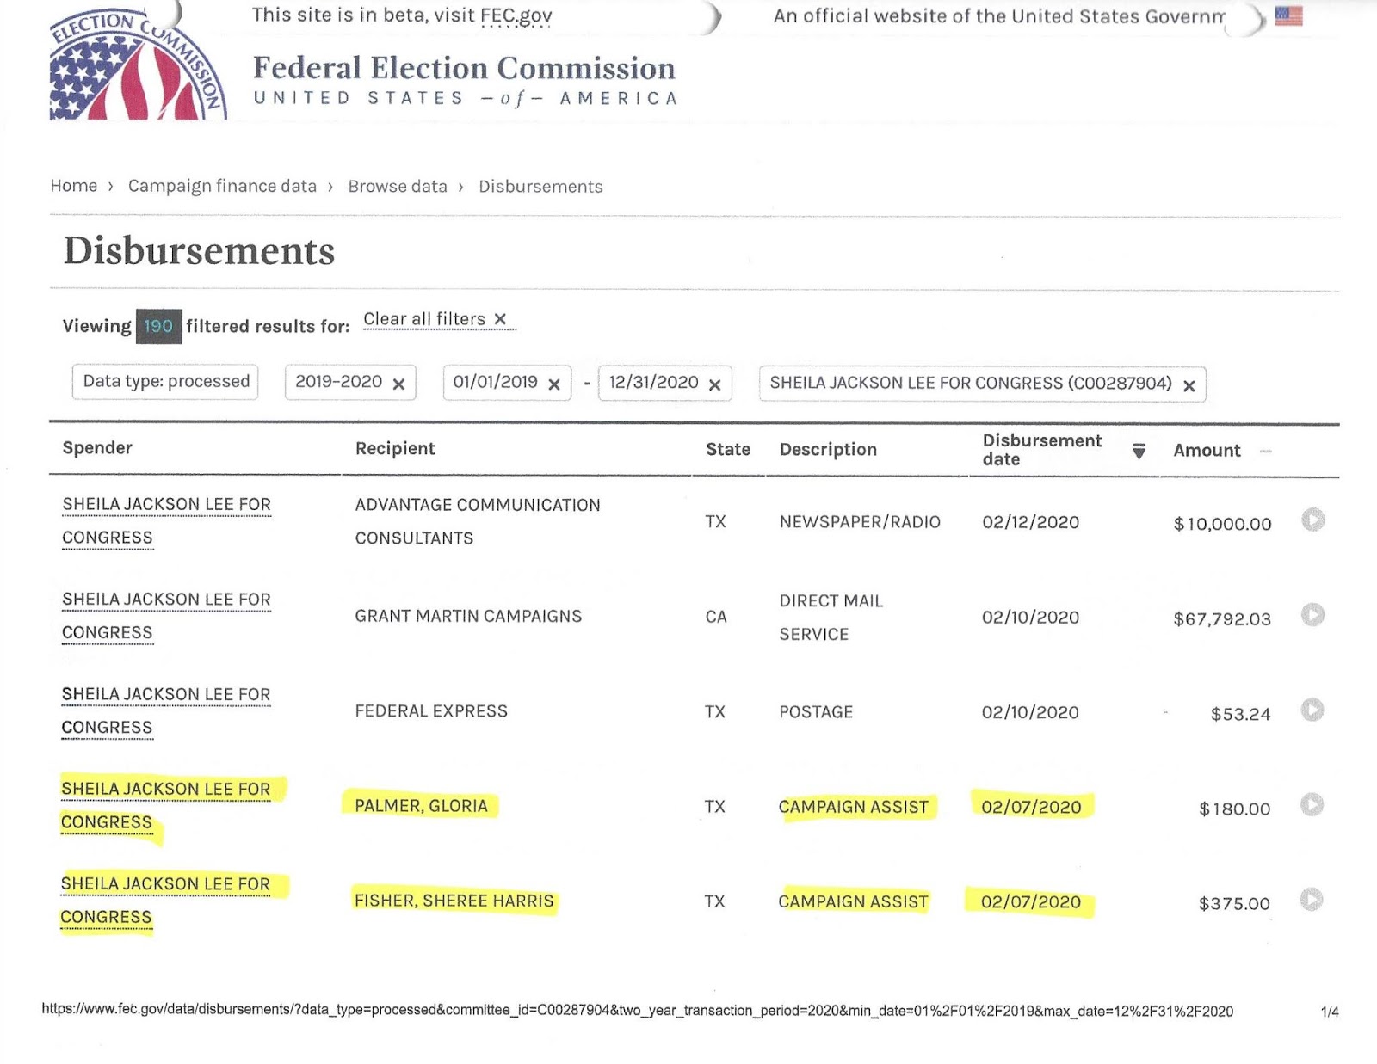Click the Federal Election Commission seal logo
This screenshot has height=1064, width=1377.
(x=138, y=67)
